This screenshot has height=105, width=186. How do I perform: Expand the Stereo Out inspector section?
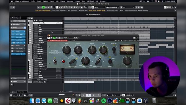[x=12, y=21]
